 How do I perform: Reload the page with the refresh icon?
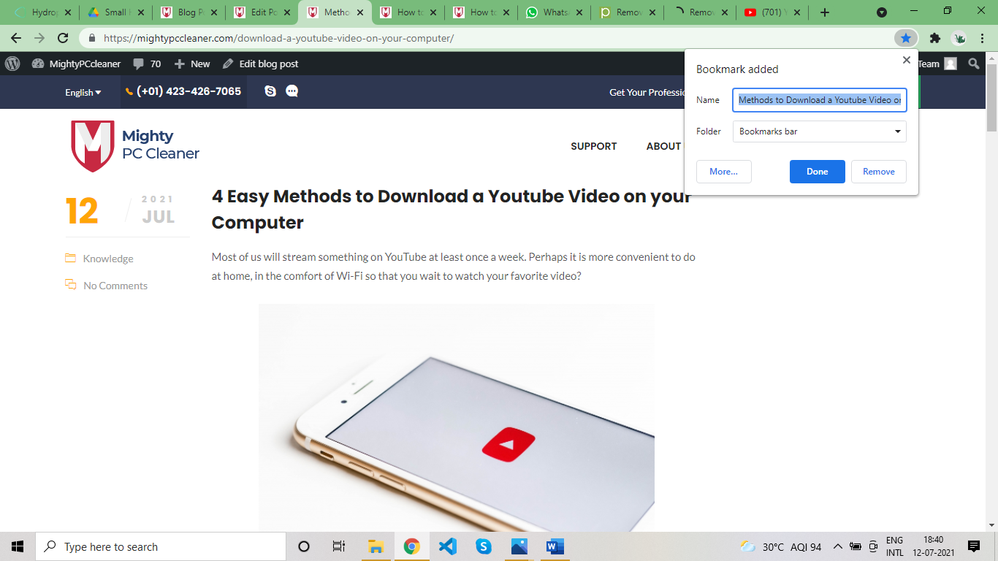point(63,38)
